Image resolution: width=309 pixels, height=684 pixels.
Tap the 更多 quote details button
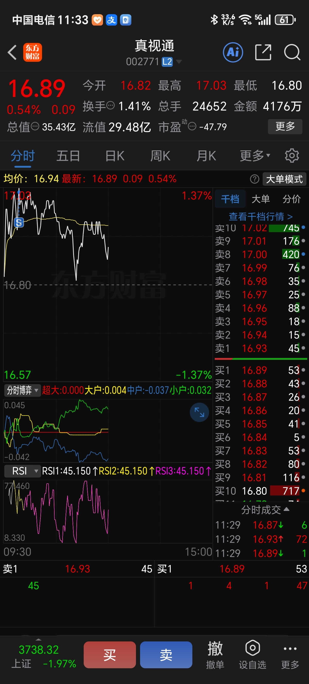tap(285, 126)
